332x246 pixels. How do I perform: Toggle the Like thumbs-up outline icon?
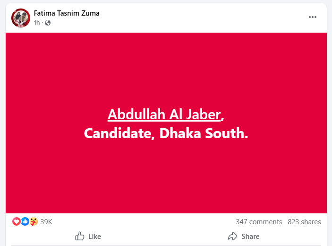click(80, 236)
